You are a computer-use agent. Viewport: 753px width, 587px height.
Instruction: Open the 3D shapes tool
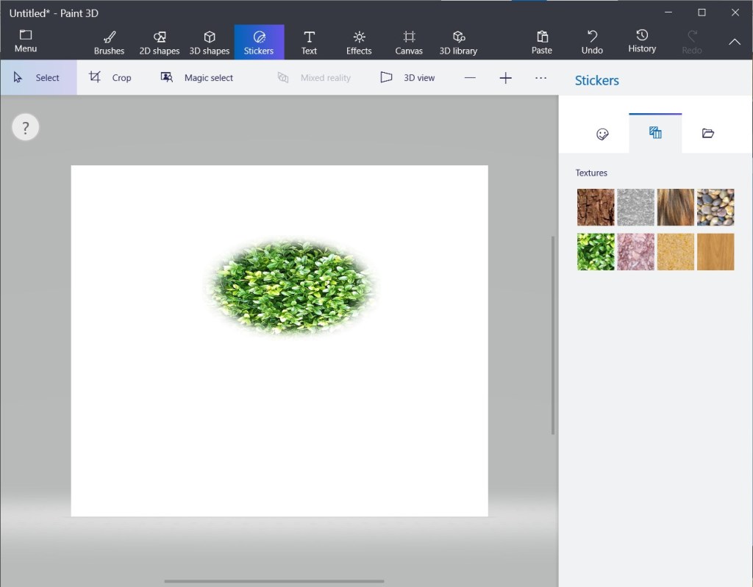[x=210, y=43]
